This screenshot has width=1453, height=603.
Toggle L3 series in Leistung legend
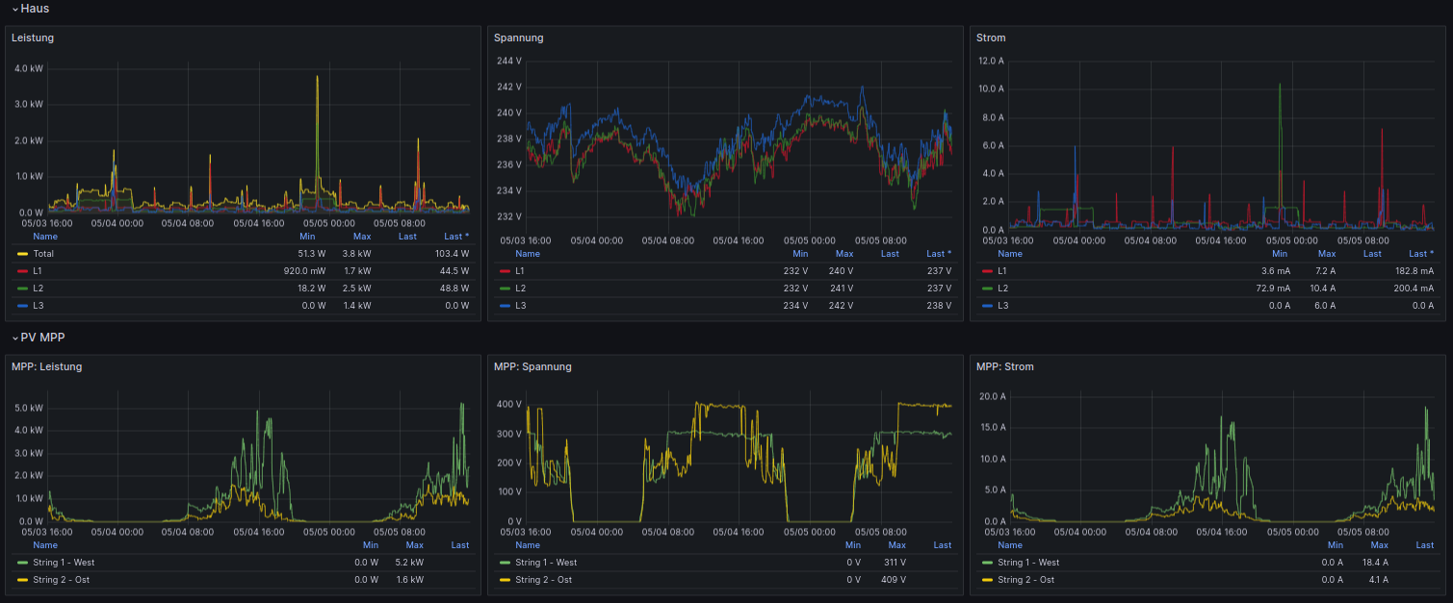(x=39, y=306)
